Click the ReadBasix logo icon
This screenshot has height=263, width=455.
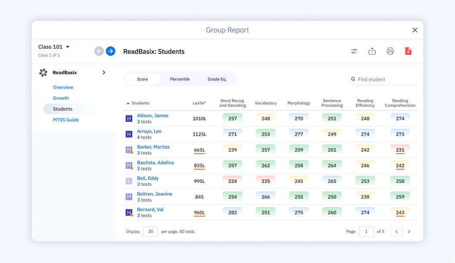point(43,72)
